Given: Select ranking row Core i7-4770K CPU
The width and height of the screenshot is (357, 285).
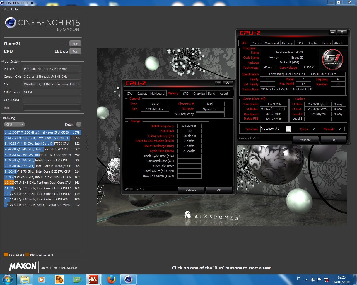Looking at the screenshot, I should (42, 144).
